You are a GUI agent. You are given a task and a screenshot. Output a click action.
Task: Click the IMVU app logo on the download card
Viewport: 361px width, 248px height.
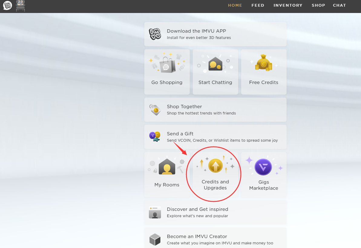click(x=155, y=34)
